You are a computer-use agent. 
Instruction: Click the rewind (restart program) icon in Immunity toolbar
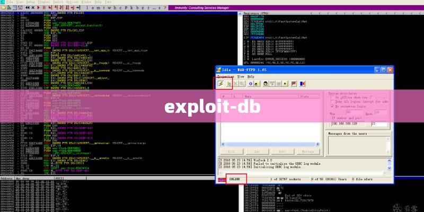28,7
